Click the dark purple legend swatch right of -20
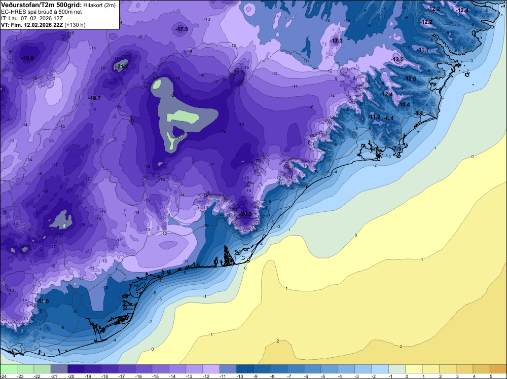Viewport: 507px width, 379px height. [x=76, y=369]
